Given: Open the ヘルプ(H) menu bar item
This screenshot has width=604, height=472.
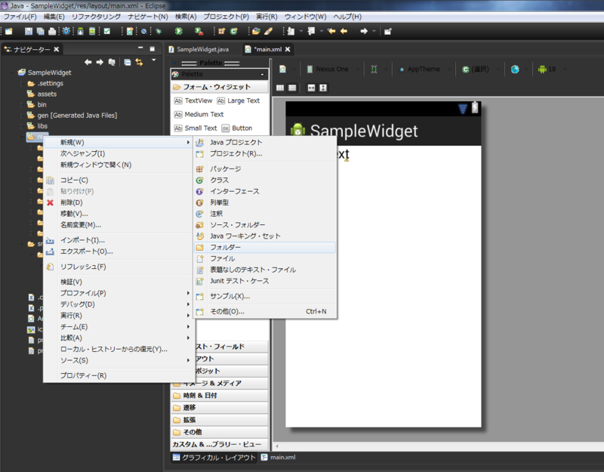Looking at the screenshot, I should click(x=347, y=17).
